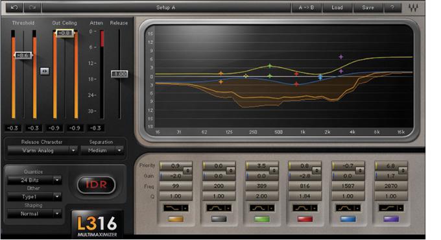Click the Load button
Image resolution: width=441 pixels, height=240 pixels.
tap(337, 8)
